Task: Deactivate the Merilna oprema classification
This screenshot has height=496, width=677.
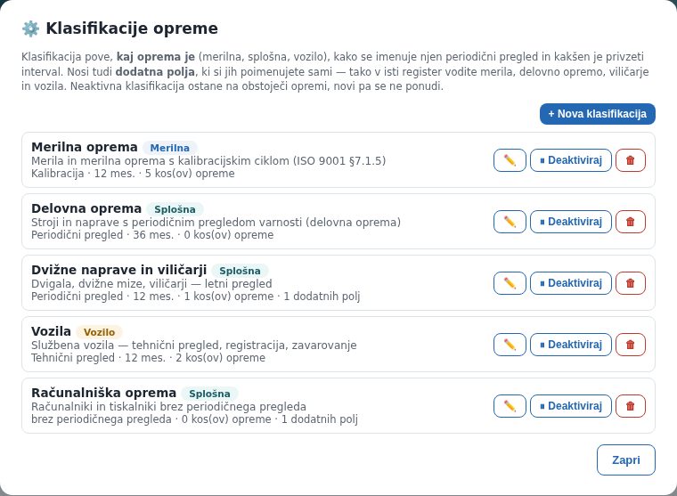Action: pos(571,160)
